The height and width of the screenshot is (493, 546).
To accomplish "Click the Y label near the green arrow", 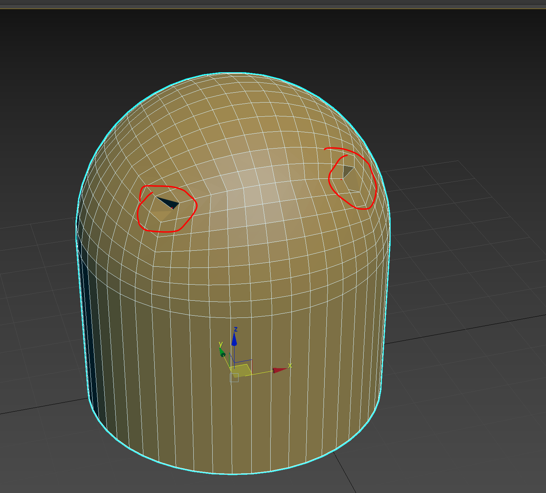I will [221, 344].
